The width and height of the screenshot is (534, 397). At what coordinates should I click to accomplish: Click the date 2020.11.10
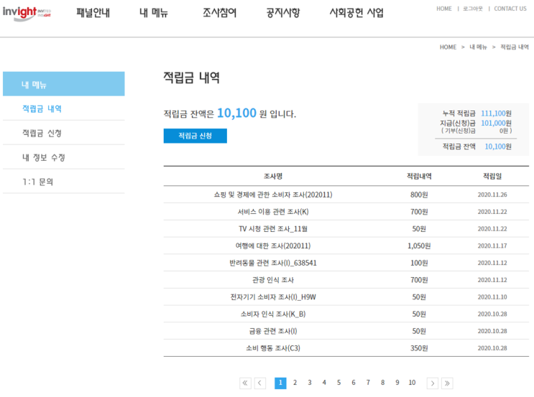click(492, 297)
